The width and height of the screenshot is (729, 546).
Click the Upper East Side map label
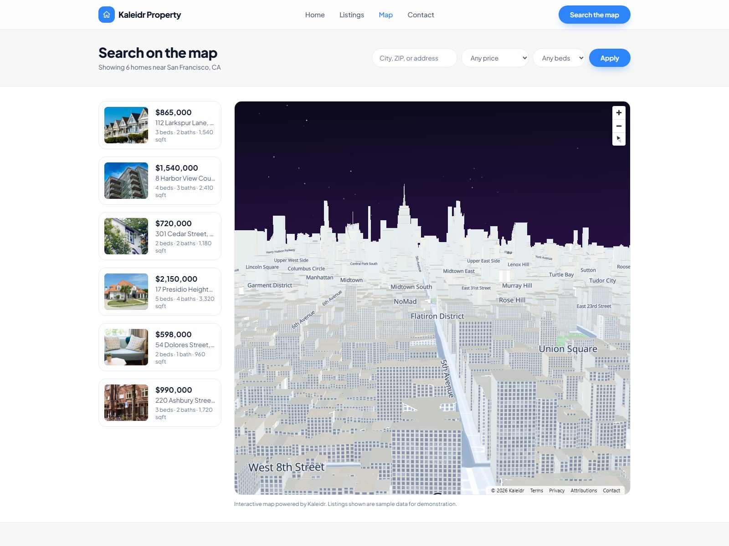(483, 261)
